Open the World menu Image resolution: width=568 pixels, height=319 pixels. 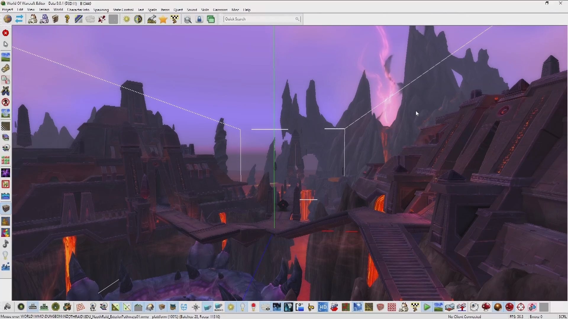click(58, 10)
